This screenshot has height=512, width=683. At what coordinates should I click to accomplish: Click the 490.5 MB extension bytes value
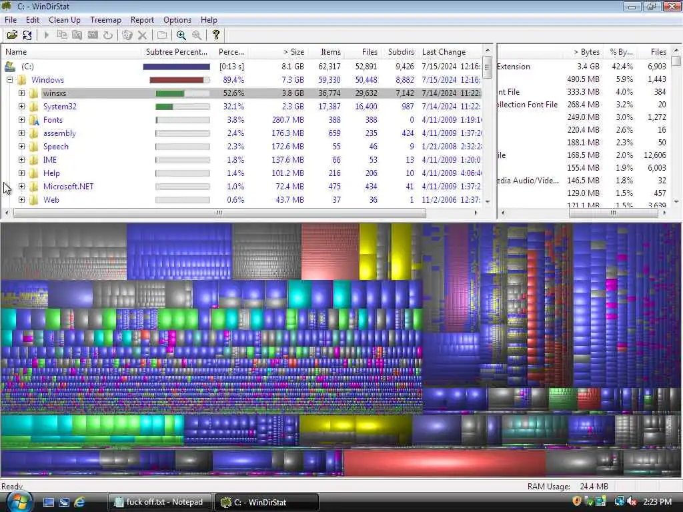(583, 79)
